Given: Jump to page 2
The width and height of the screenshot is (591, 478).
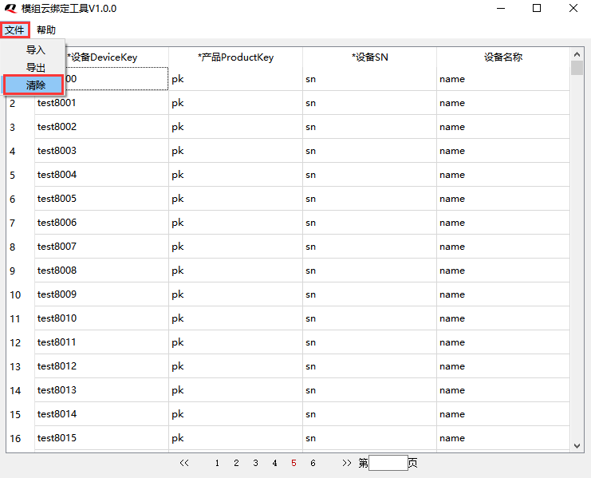Looking at the screenshot, I should pyautogui.click(x=236, y=463).
